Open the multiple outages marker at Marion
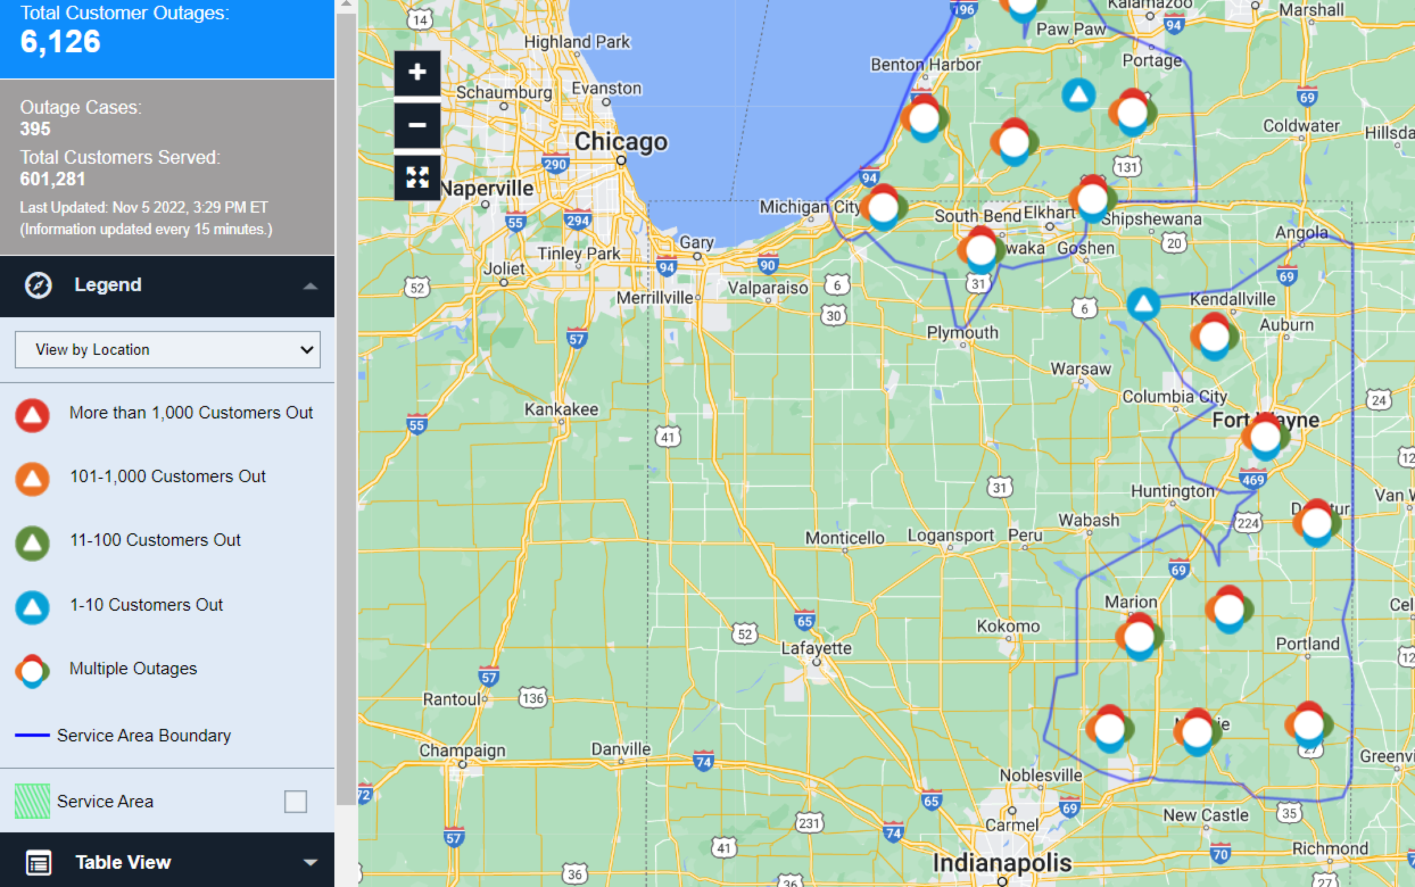The width and height of the screenshot is (1415, 887). click(1139, 637)
